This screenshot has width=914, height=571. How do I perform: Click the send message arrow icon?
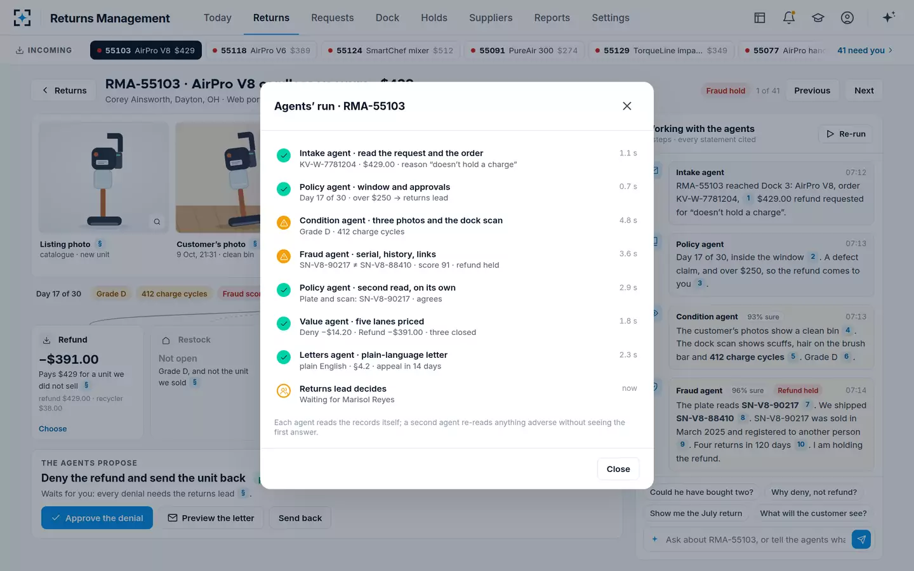coord(861,539)
